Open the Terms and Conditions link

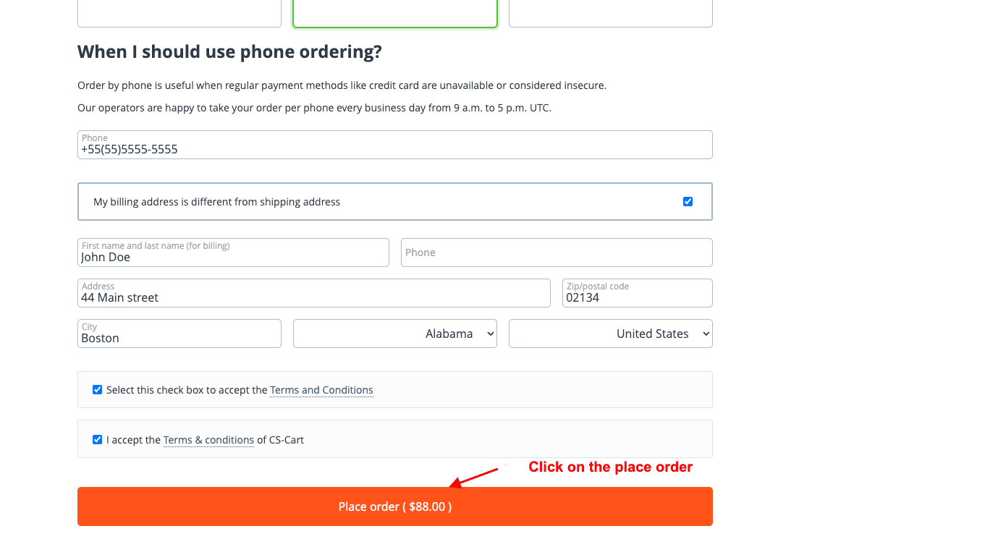(x=321, y=390)
